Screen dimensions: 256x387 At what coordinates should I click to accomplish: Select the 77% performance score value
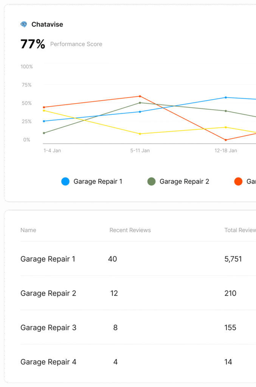tap(33, 44)
